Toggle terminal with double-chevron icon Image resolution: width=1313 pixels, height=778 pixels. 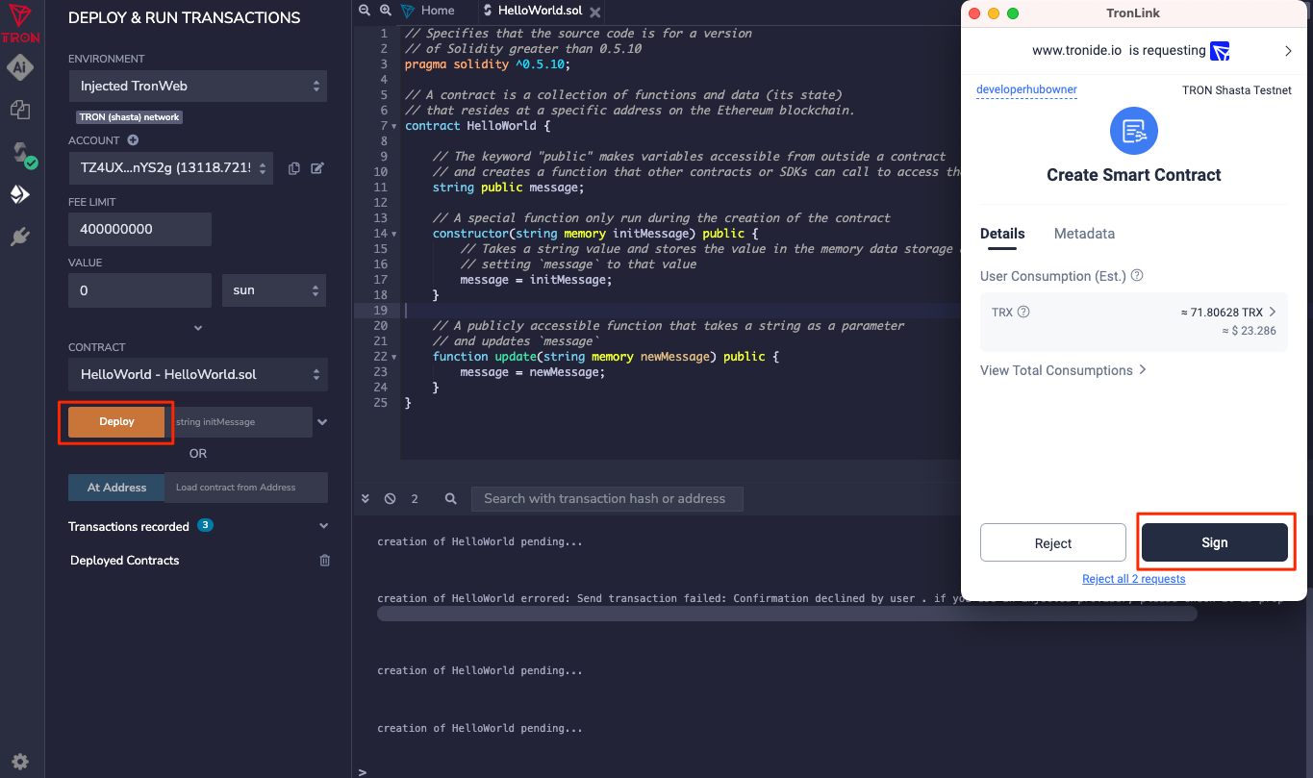366,499
